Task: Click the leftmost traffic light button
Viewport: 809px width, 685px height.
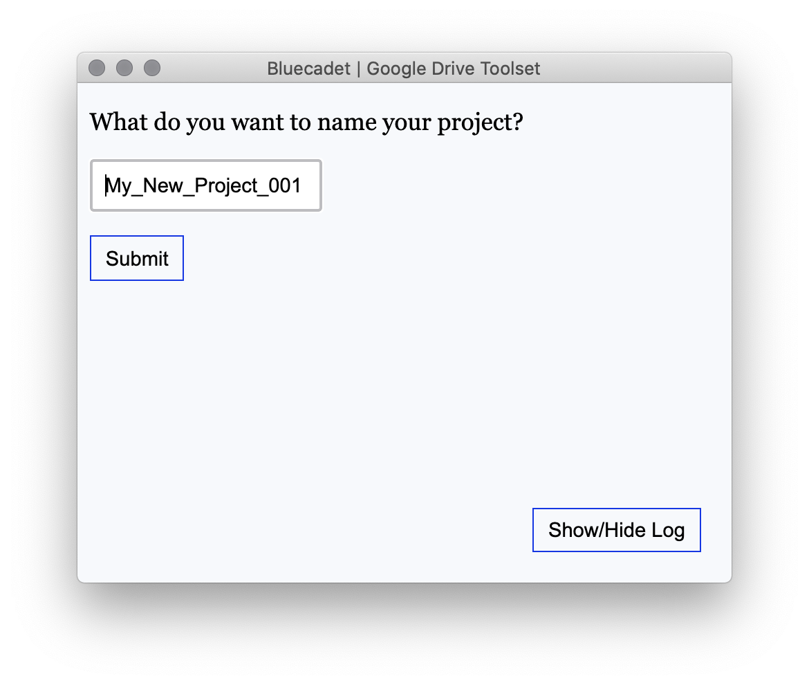Action: click(x=96, y=68)
